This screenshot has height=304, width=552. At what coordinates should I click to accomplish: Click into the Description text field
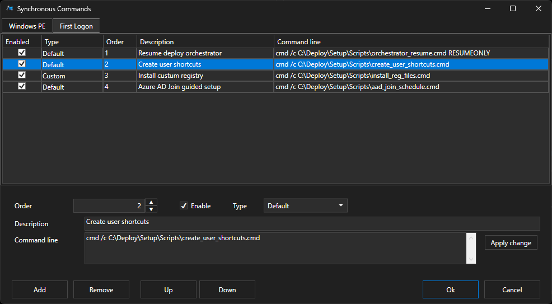point(312,223)
